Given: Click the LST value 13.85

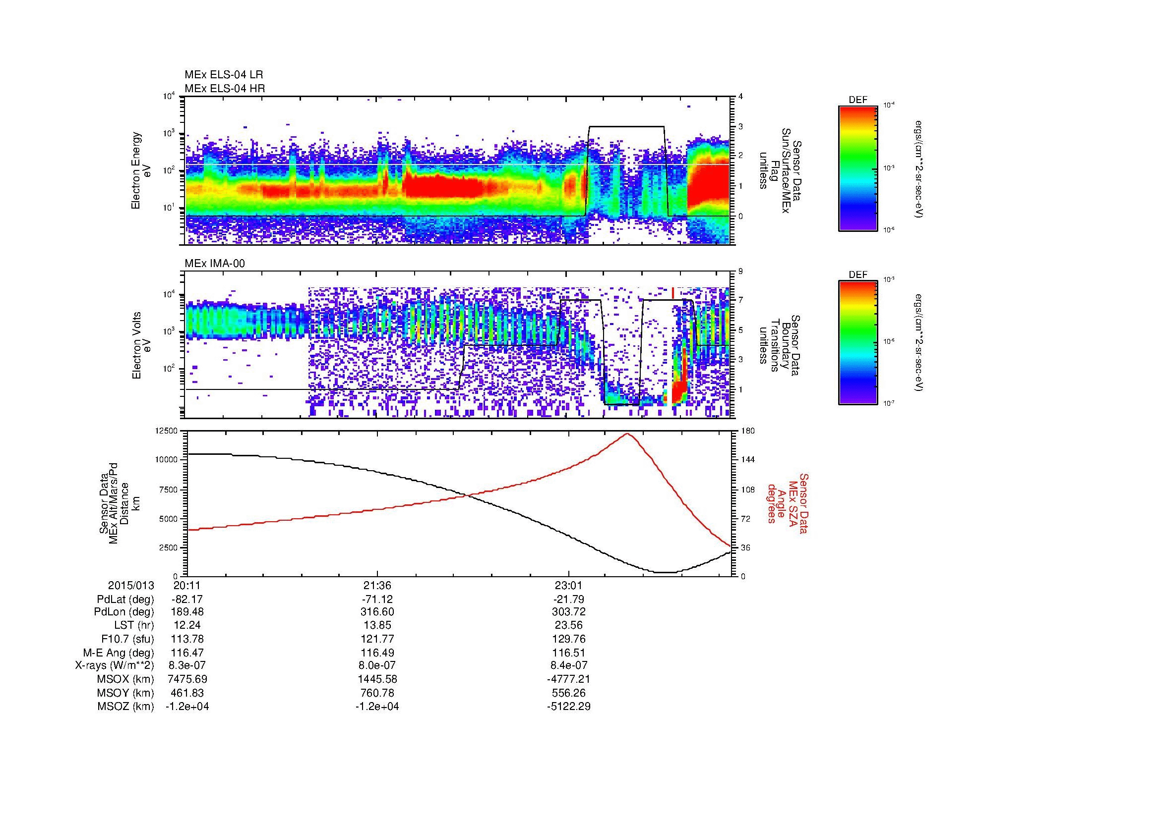Looking at the screenshot, I should [x=377, y=626].
